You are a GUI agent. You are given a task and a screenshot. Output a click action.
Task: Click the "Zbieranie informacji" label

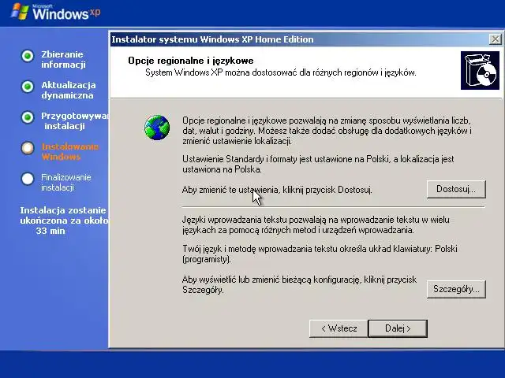[x=63, y=60]
